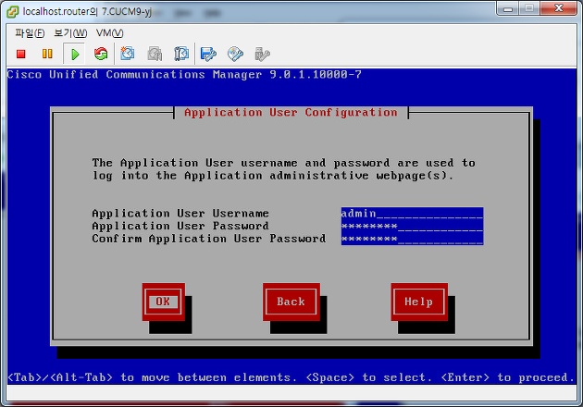Click the Confirm Application User Password field
The width and height of the screenshot is (583, 407).
413,239
